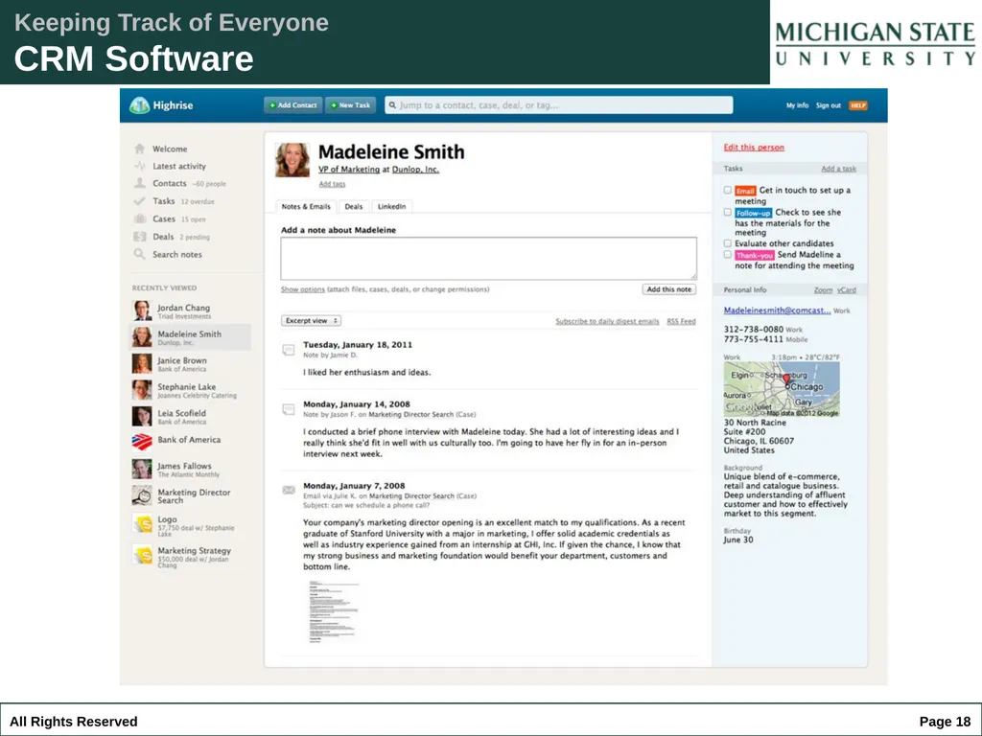This screenshot has width=982, height=736.
Task: Check the Email Get in touch task checkbox
Action: (x=727, y=190)
